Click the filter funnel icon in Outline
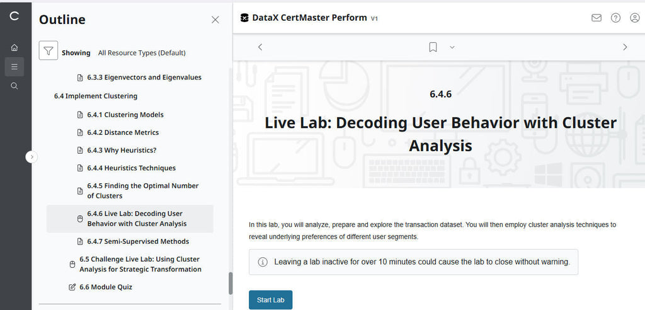The height and width of the screenshot is (310, 645). (49, 51)
